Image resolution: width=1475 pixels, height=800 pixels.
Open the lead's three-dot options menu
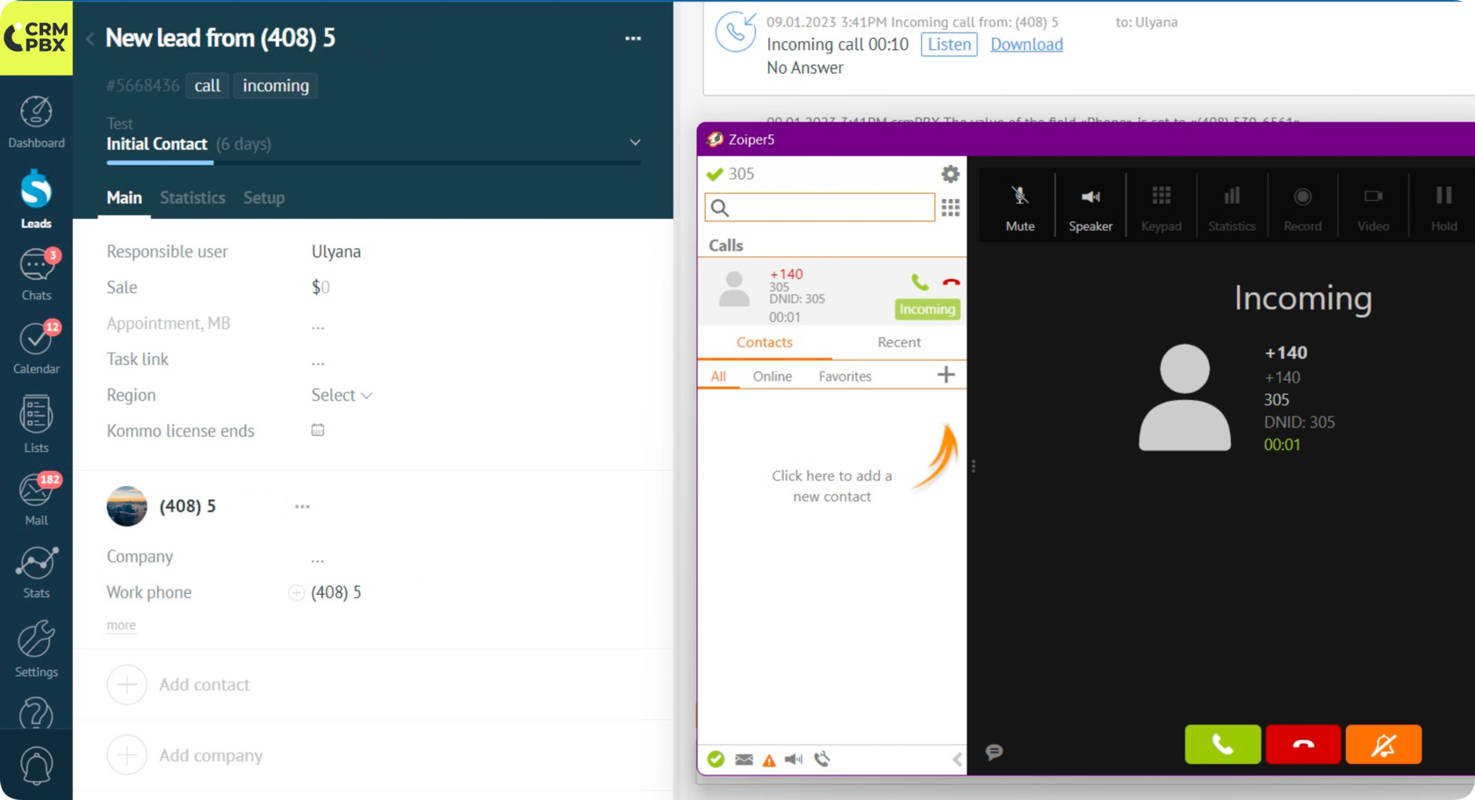[632, 39]
